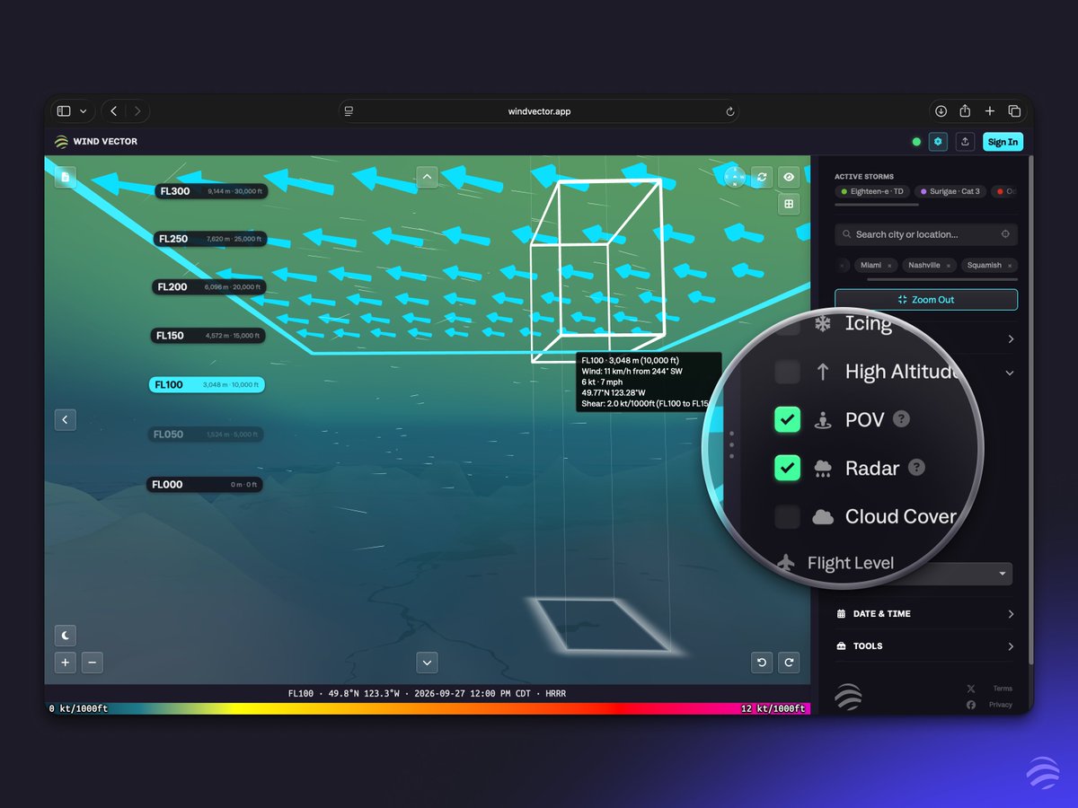Screen dimensions: 1078x808
Task: Show the browser tab overview
Action: coord(1014,111)
